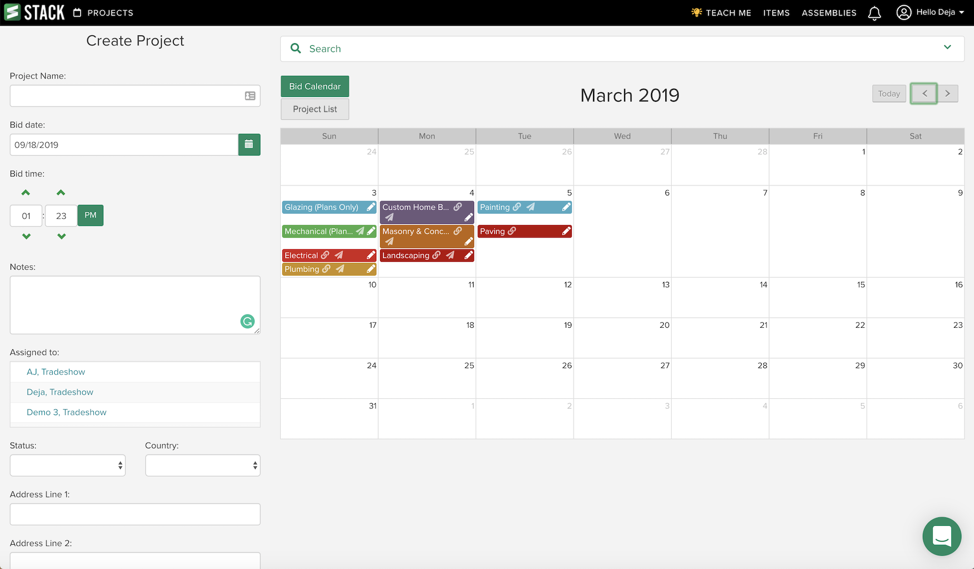Expand the search bar chevron

click(x=947, y=47)
